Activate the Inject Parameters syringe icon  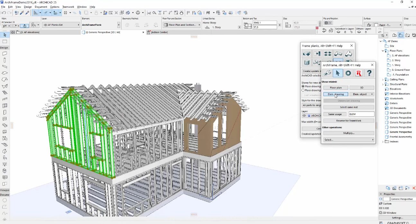pyautogui.click(x=27, y=13)
